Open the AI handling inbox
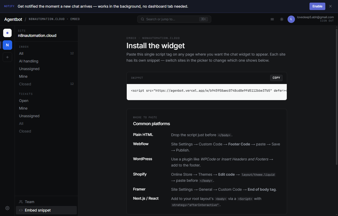Viewport: 338px width, 216px height. (46, 61)
